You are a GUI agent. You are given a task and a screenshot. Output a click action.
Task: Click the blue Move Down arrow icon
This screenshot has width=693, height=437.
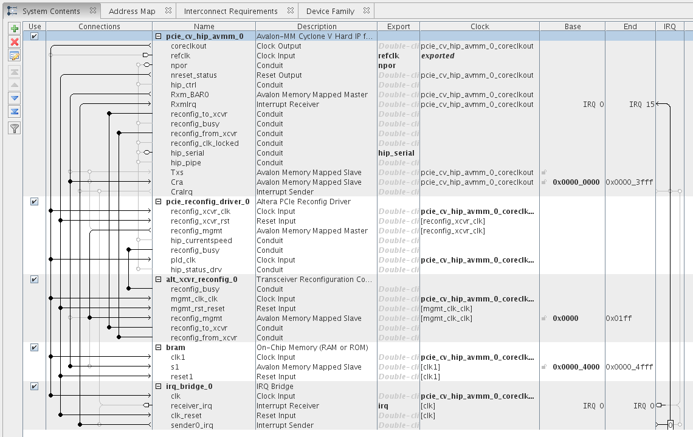[x=15, y=98]
